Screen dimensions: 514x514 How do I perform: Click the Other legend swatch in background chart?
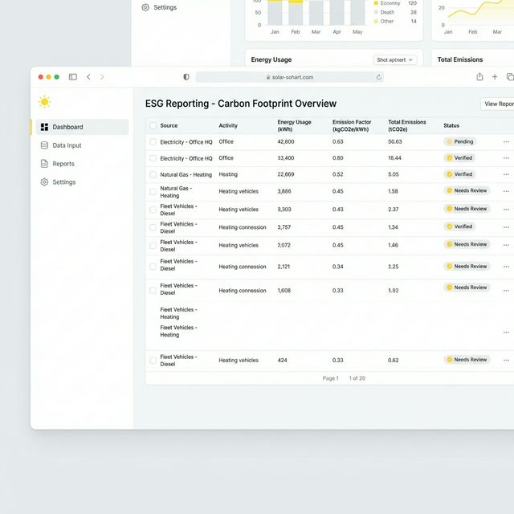click(376, 22)
